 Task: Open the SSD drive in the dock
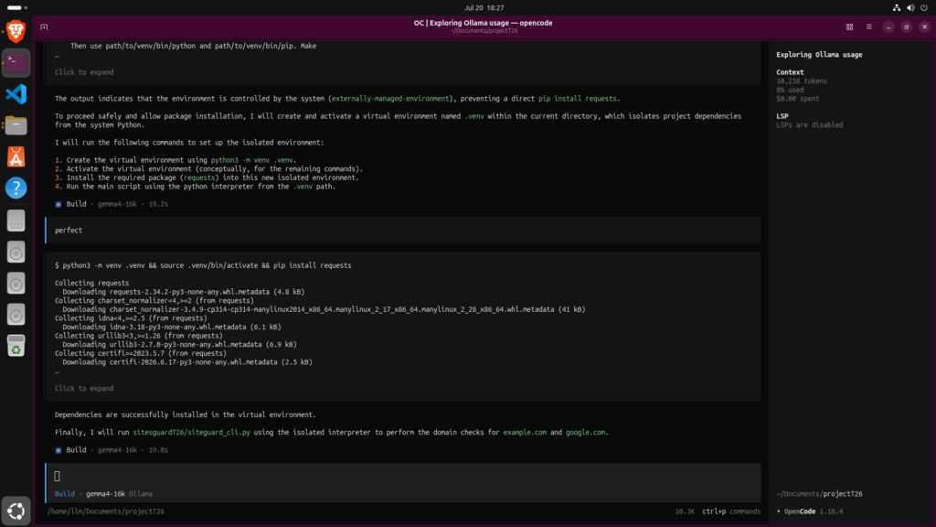16,220
